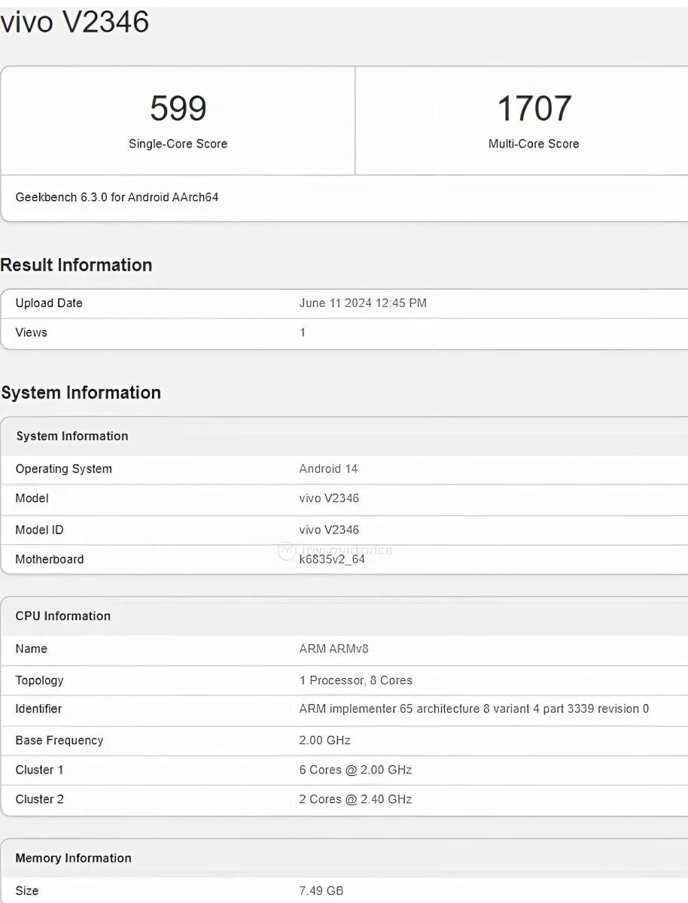Click the 'Upload Date' row label
688x903 pixels.
(x=49, y=303)
